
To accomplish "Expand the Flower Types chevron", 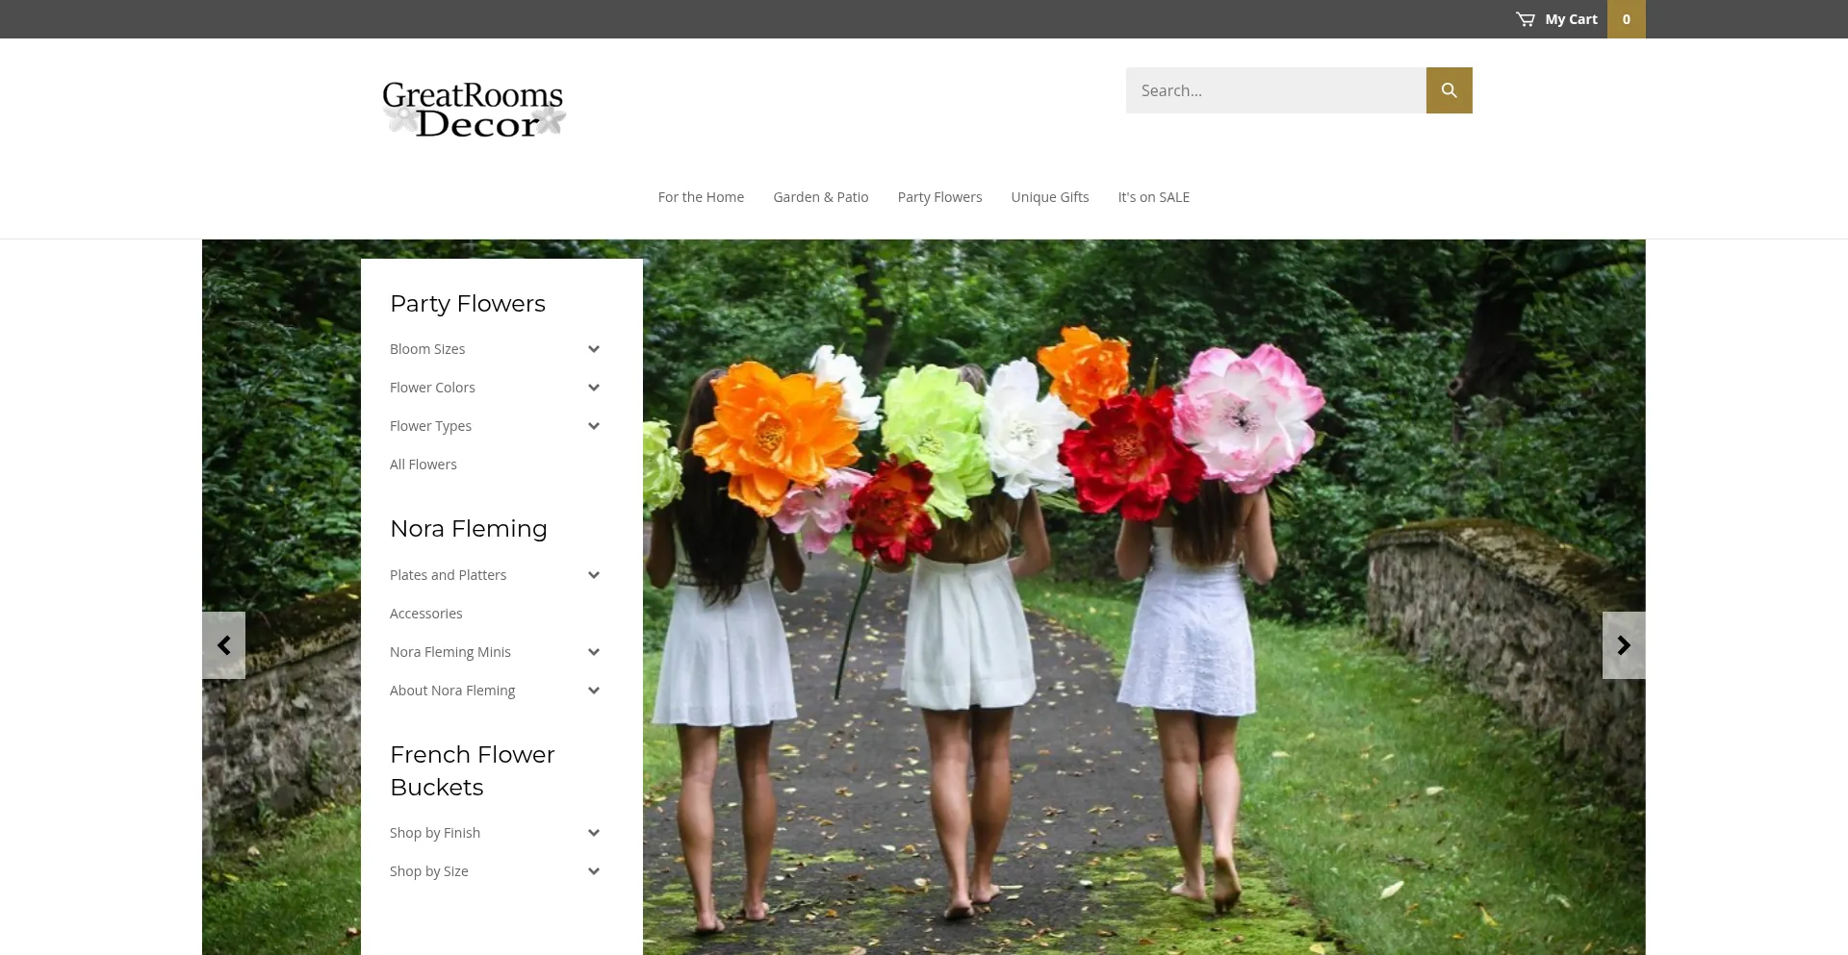I will pos(594,426).
